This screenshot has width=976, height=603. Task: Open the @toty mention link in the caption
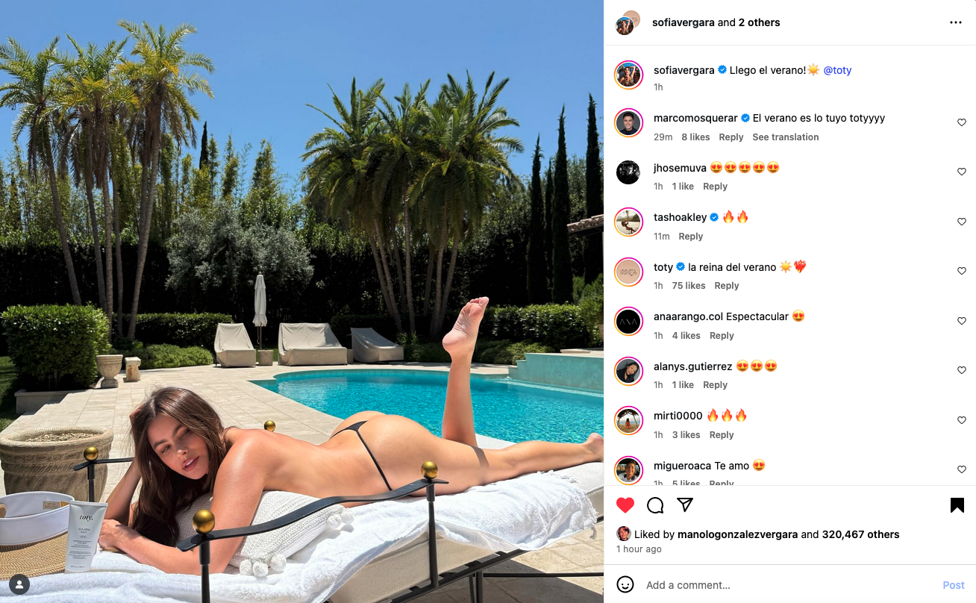click(837, 70)
